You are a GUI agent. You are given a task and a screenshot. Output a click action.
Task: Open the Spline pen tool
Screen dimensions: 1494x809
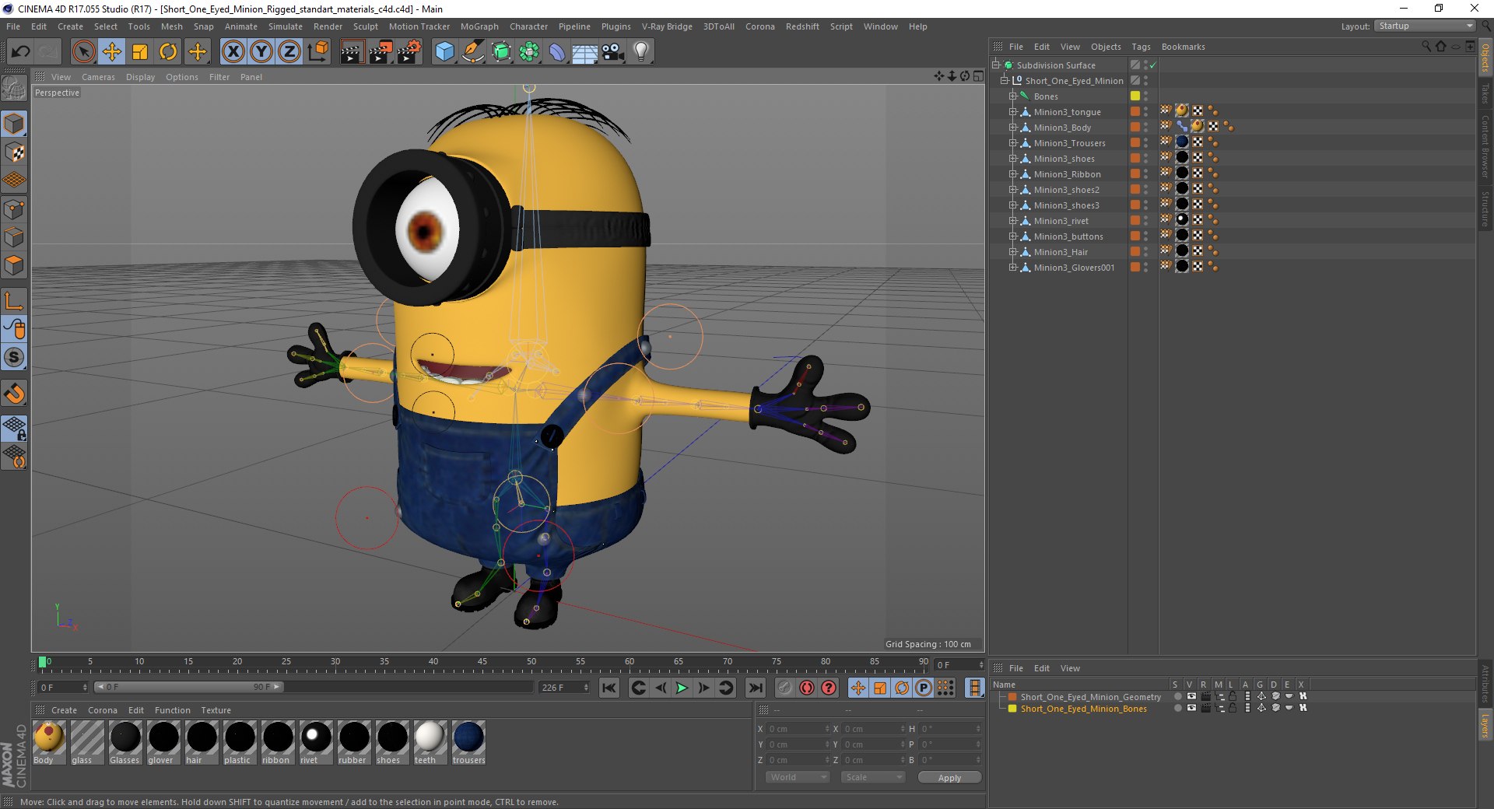point(472,52)
